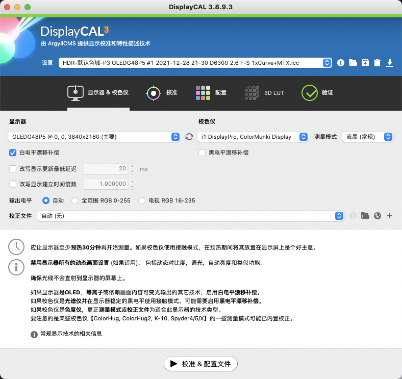Enable 白电平漂移补偿 checkbox
The width and height of the screenshot is (402, 379).
click(x=13, y=153)
